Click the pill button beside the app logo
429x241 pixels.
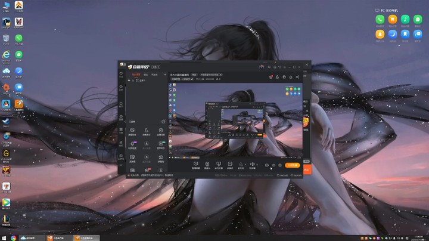tap(156, 67)
